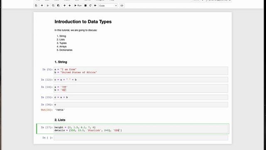Click the 'Starlink' string in details list
Image resolution: width=266 pixels, height=150 pixels.
94,130
